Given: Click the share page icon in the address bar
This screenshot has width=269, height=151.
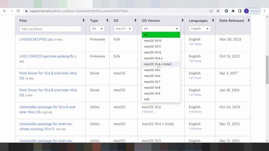Looking at the screenshot, I should 211,11.
